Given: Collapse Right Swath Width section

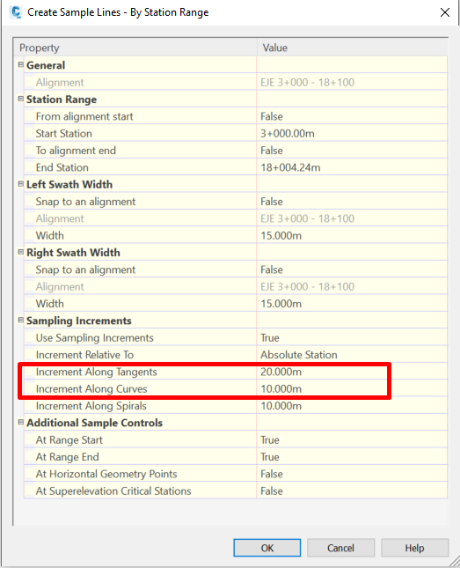Looking at the screenshot, I should pos(20,252).
